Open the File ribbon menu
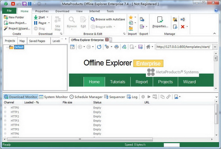Image resolution: width=221 pixels, height=149 pixels. click(9, 11)
